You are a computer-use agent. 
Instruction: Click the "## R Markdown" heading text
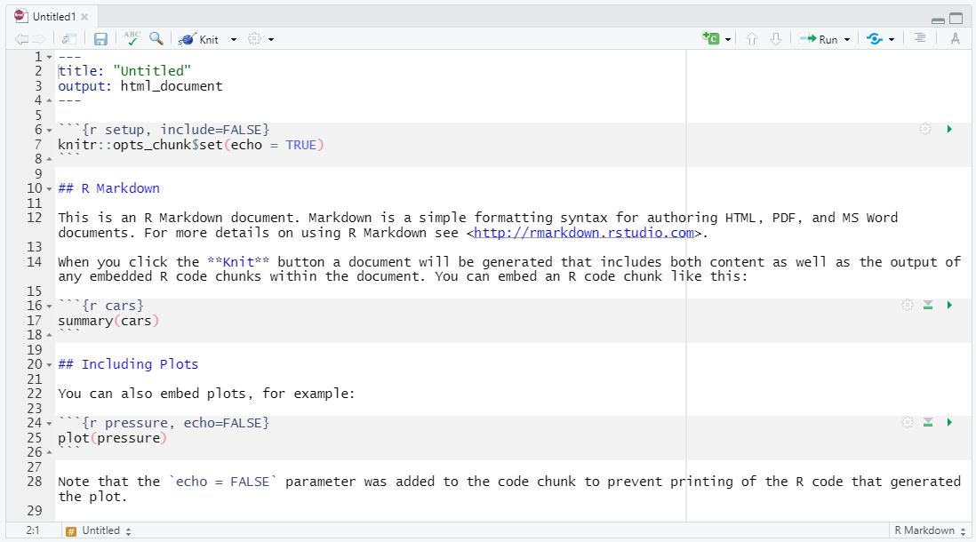[x=109, y=188]
